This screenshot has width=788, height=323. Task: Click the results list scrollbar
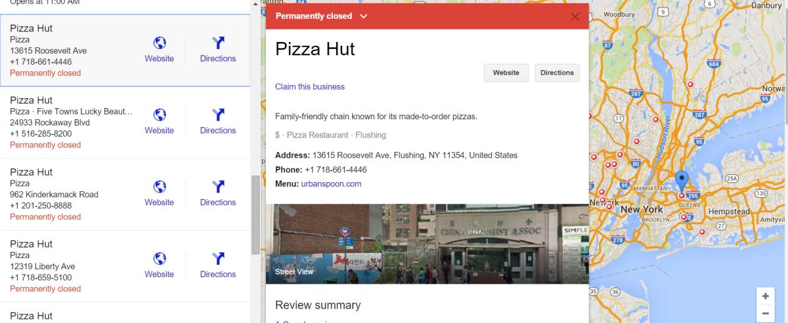[255, 216]
